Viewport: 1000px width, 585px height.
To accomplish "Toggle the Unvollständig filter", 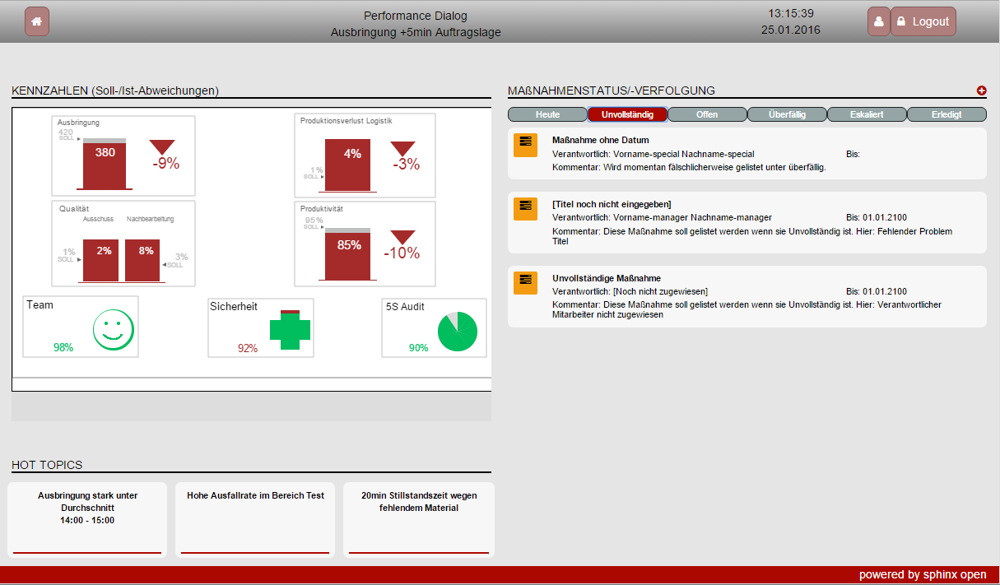I will coord(627,114).
